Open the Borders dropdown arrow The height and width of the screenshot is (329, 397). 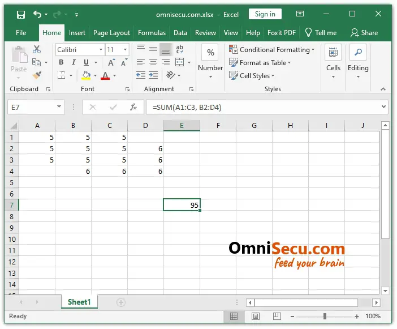click(x=71, y=75)
